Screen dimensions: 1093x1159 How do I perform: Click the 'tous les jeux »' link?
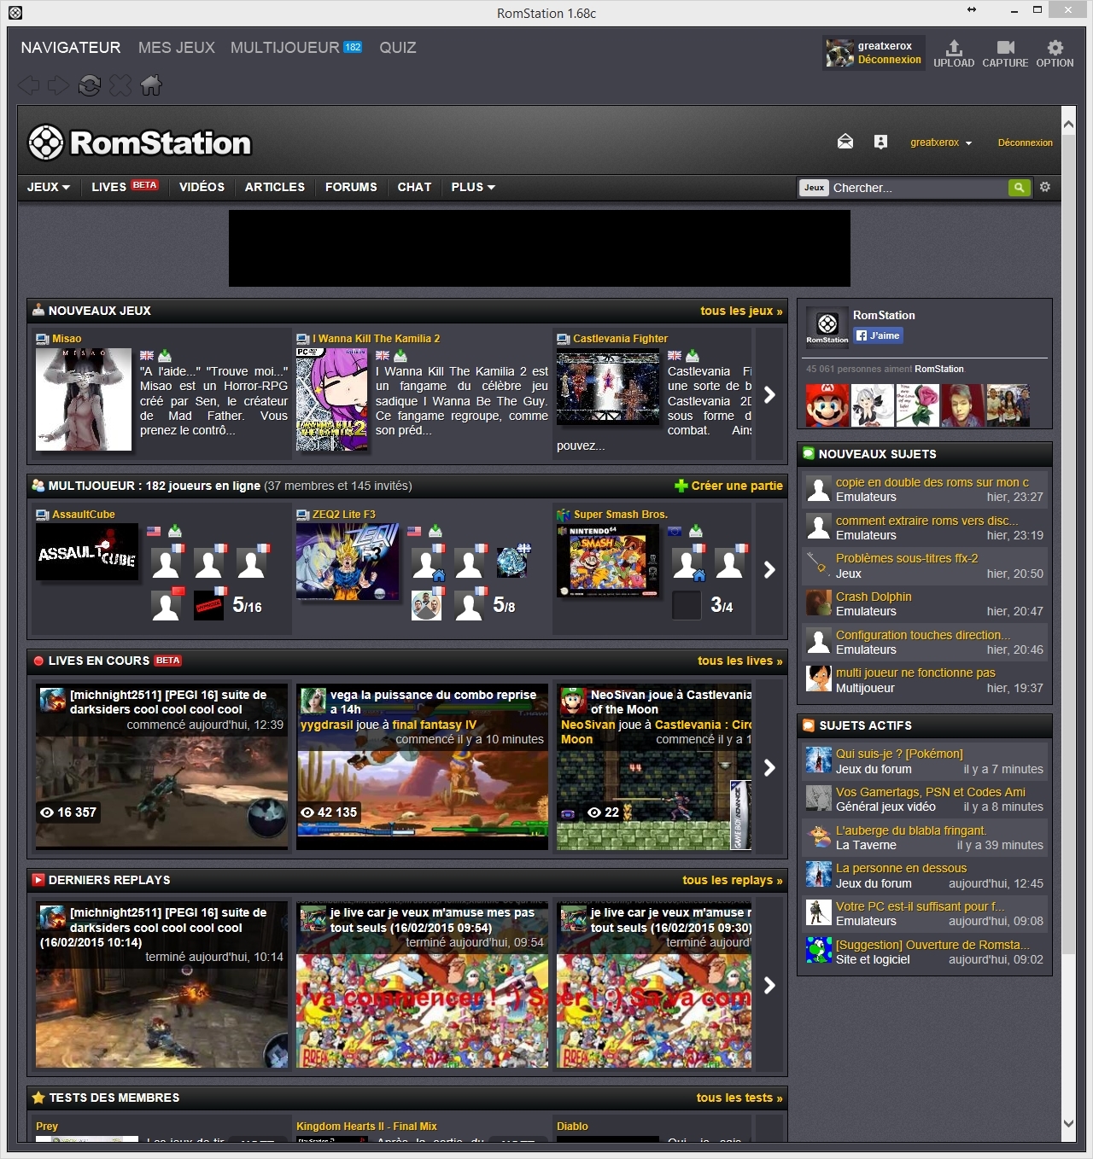click(741, 311)
